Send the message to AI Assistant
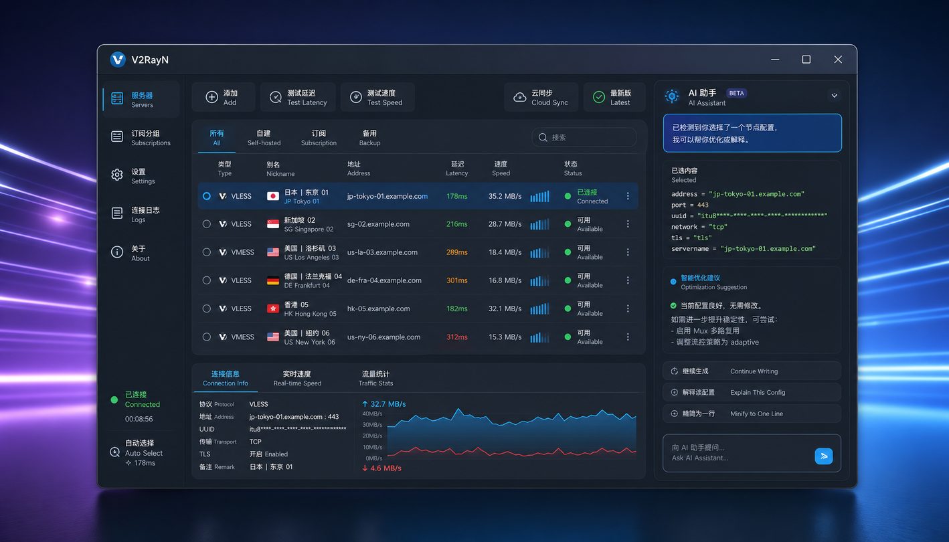 pos(824,456)
